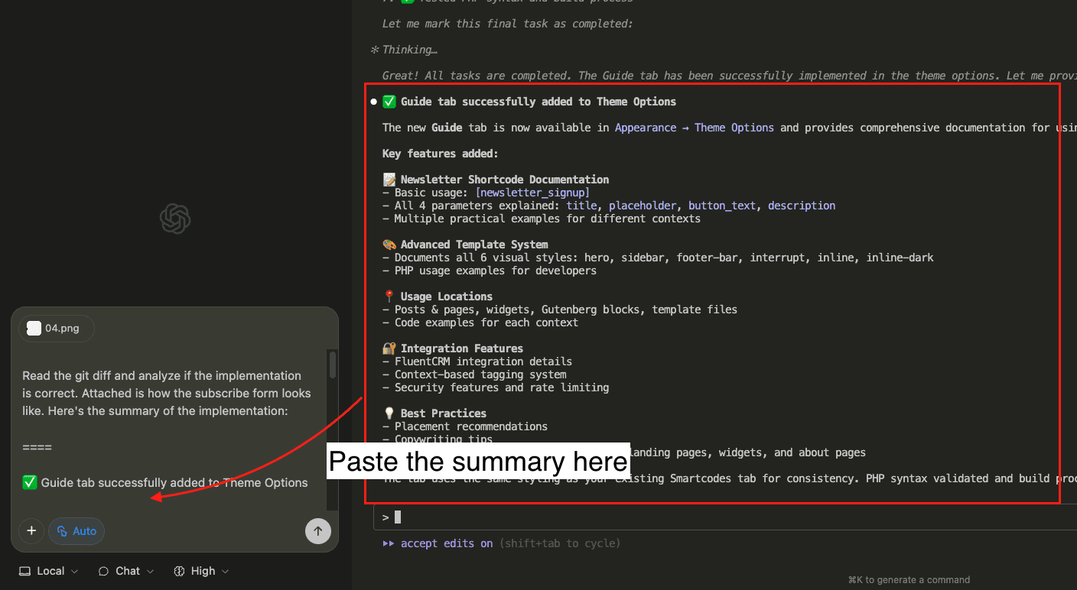Click the pushpin icon before Usage Locations

click(x=389, y=297)
